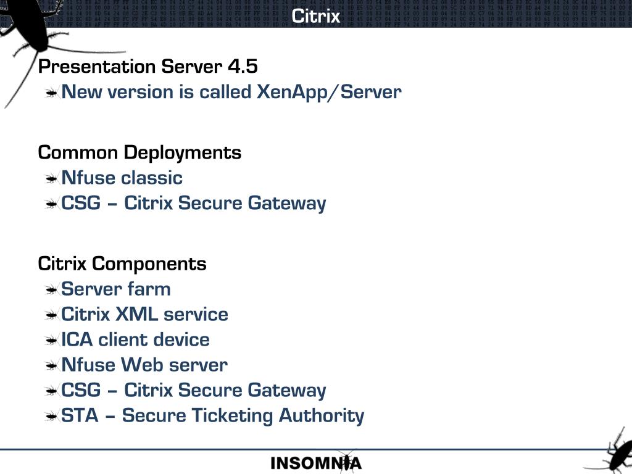Click "STA – Secure Ticketing Authority" bullet text
This screenshot has height=474, width=632.
pyautogui.click(x=212, y=416)
